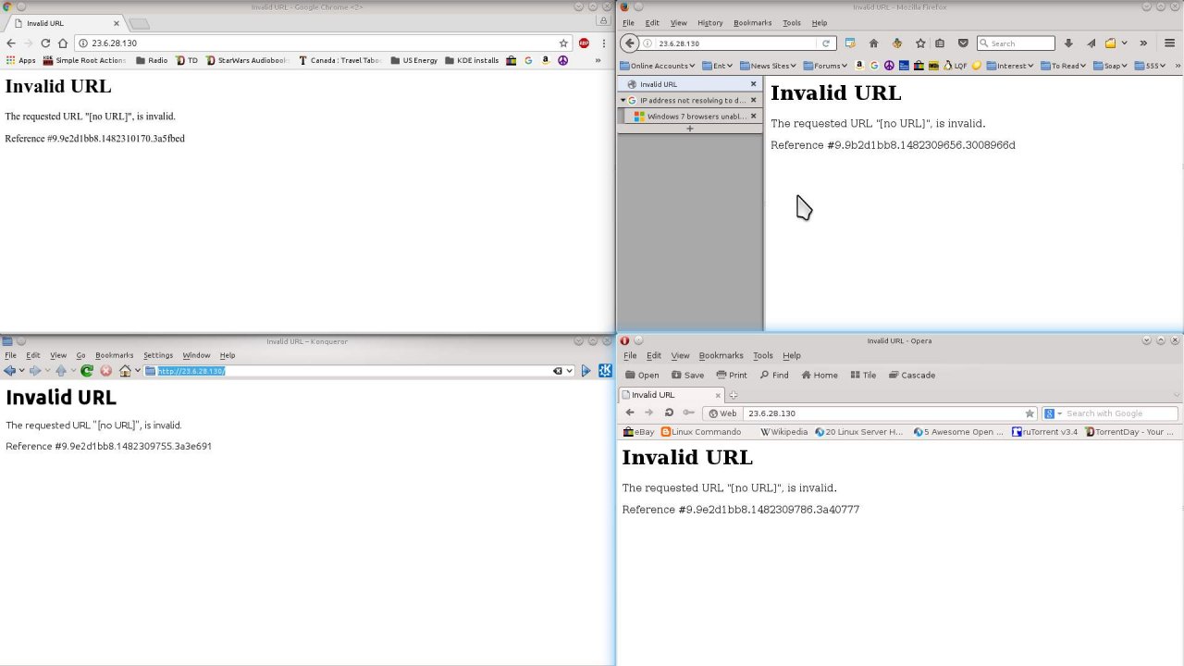Open the Wikipedia bookmark in Opera
The width and height of the screenshot is (1184, 666).
(x=783, y=432)
